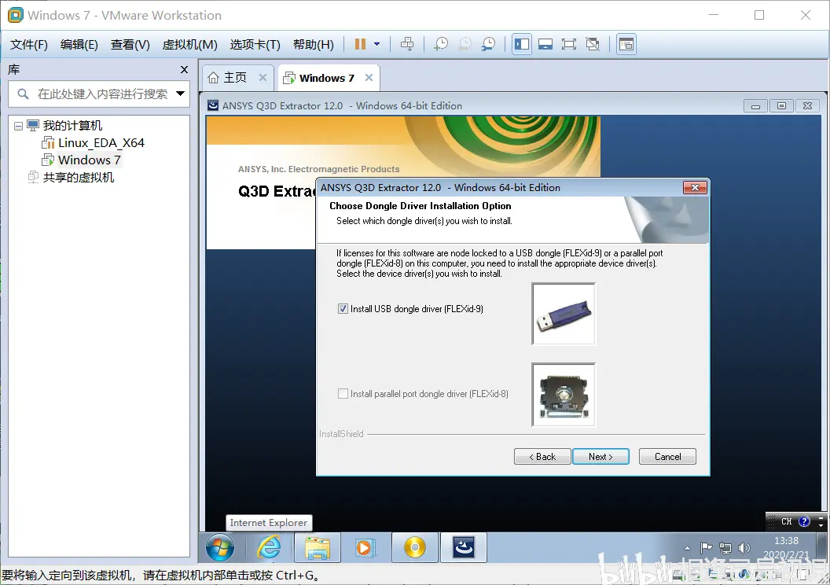Check Install parallel port dongle driver (FLEXid-8)
The image size is (830, 585).
coord(343,393)
